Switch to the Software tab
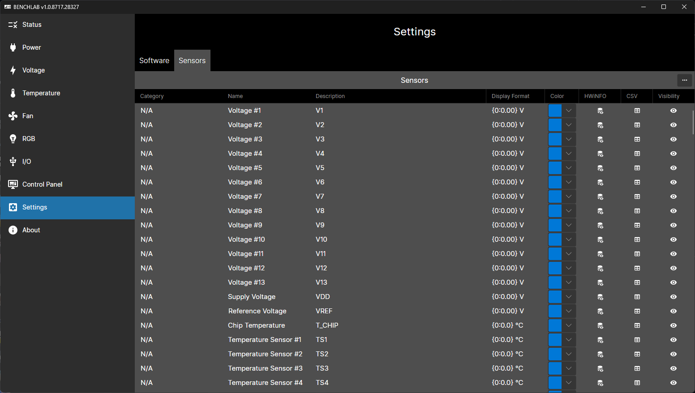Viewport: 695px width, 393px height. [154, 60]
